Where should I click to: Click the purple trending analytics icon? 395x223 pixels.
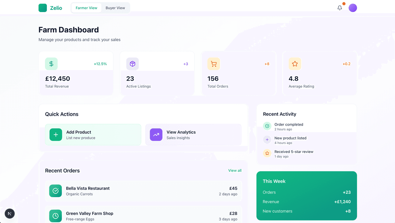[156, 135]
